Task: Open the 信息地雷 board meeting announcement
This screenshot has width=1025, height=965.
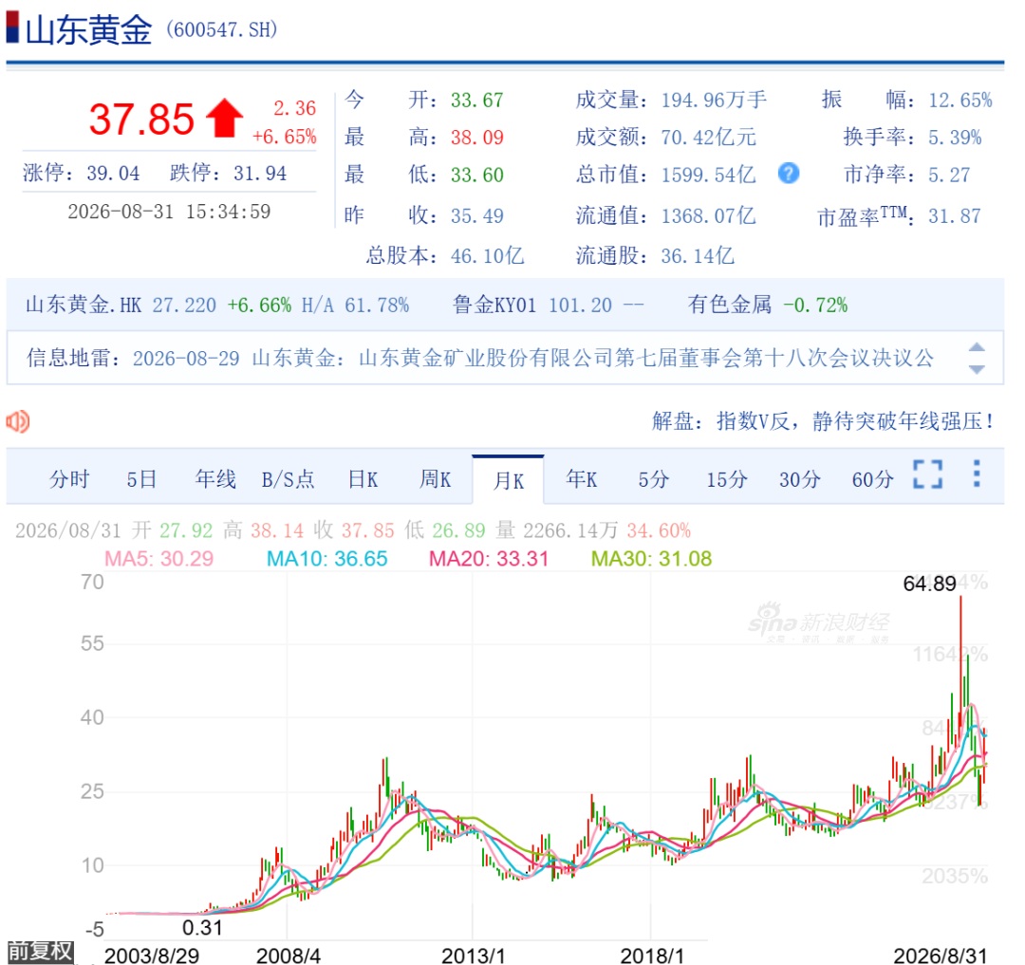Action: (532, 358)
